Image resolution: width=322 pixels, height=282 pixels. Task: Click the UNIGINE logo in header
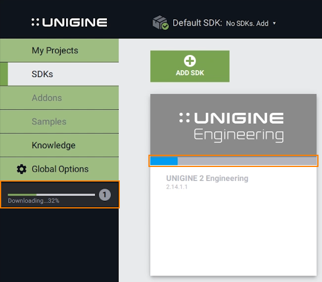(69, 22)
